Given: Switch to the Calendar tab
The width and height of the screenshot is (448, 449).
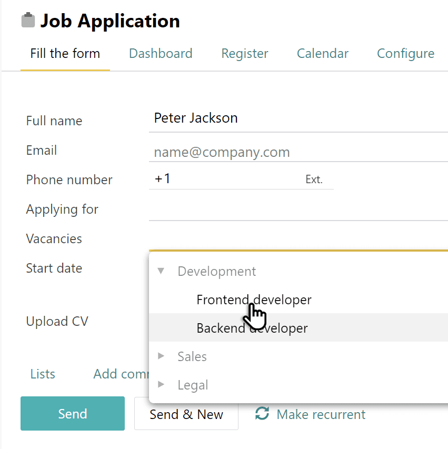Looking at the screenshot, I should coord(322,53).
